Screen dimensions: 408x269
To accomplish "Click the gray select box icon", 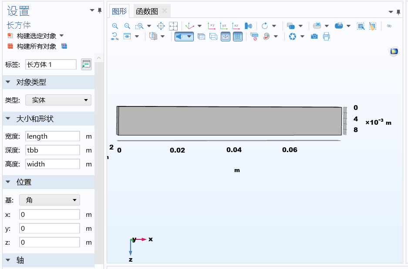I will tap(317, 26).
